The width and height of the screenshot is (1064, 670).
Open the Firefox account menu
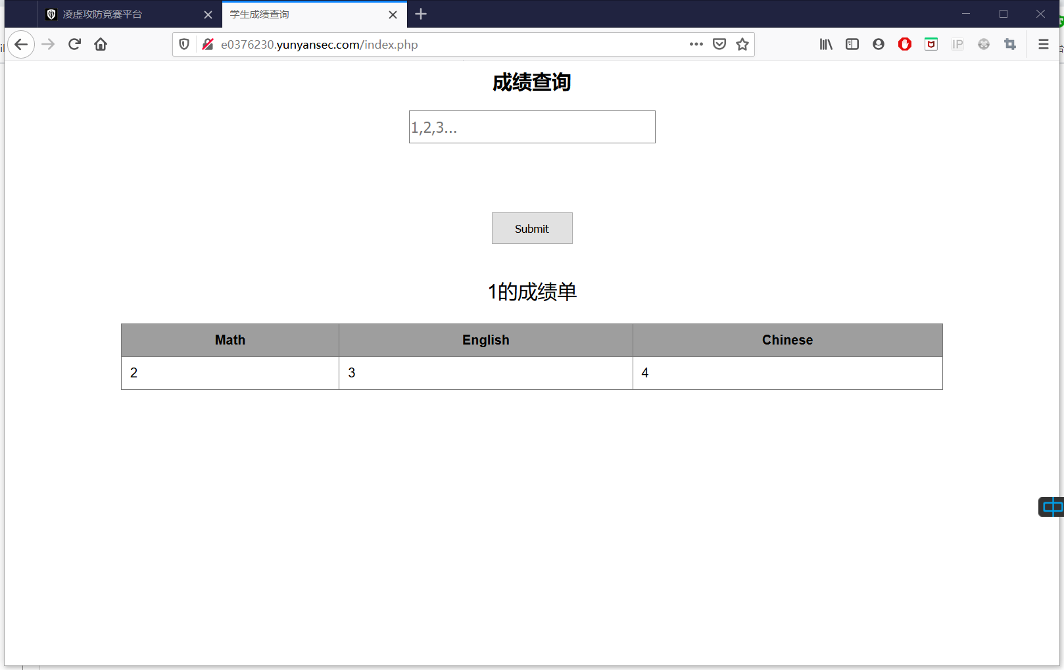(879, 44)
